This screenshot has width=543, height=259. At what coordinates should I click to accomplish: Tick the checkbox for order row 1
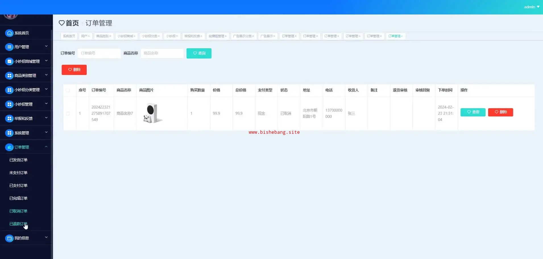point(68,113)
